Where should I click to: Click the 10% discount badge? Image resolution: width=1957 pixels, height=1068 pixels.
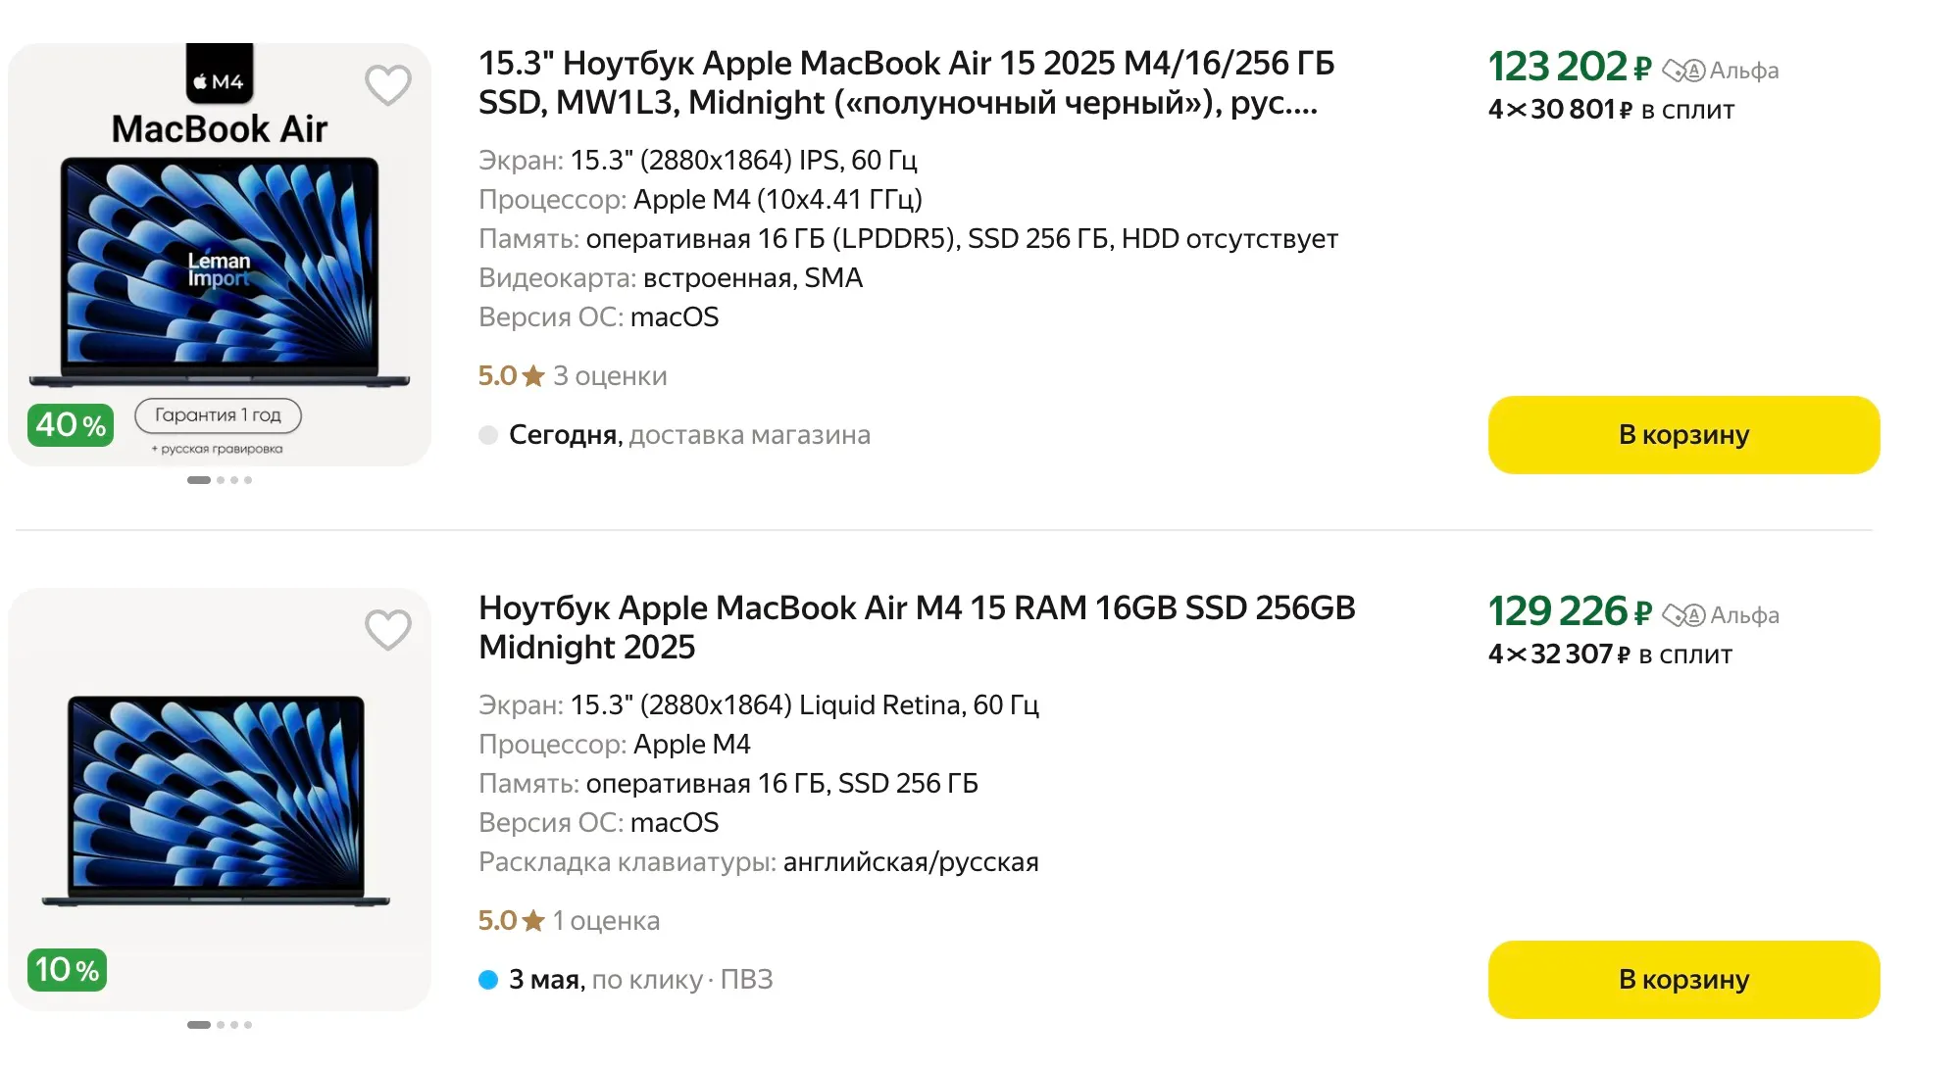point(68,970)
